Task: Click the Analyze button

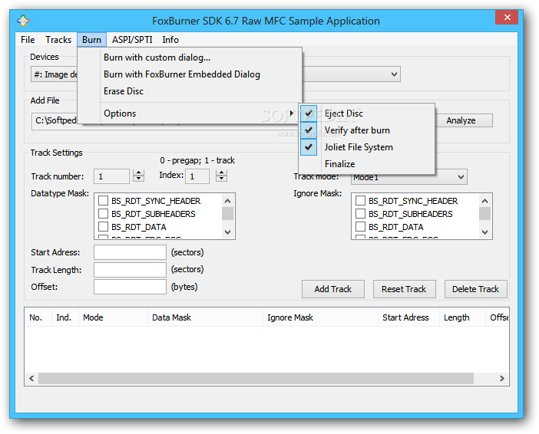Action: click(461, 120)
